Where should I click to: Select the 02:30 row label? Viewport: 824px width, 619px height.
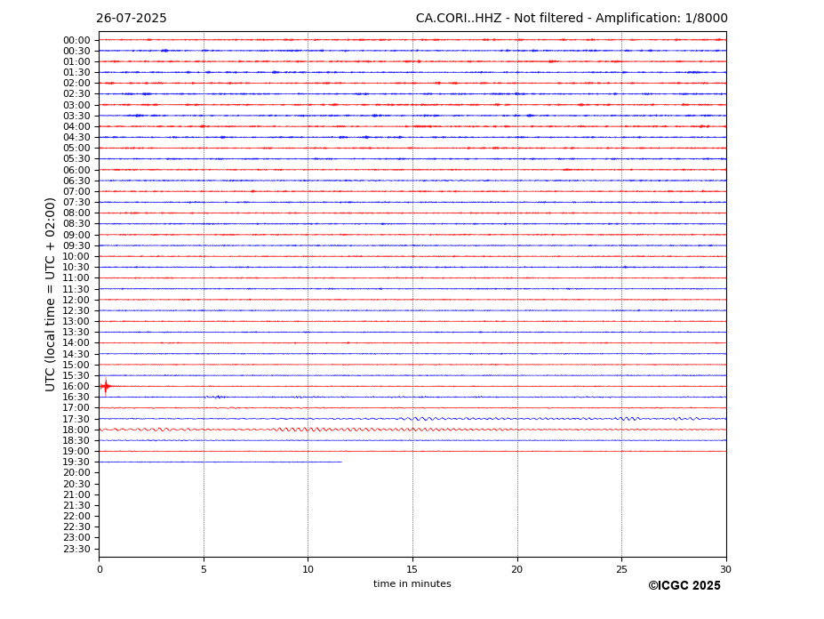coord(76,94)
